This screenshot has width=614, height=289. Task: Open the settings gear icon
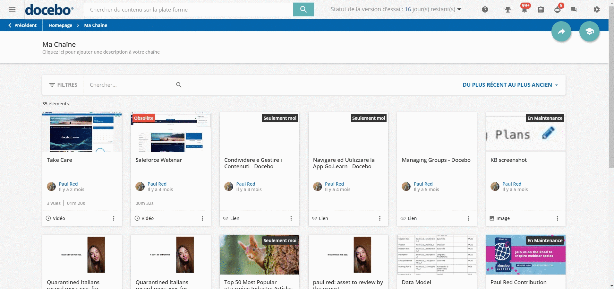596,10
